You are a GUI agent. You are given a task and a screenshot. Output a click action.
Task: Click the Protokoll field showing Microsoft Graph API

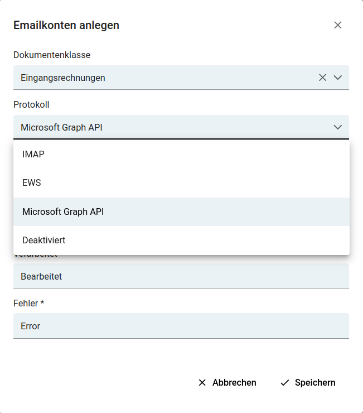(162, 127)
